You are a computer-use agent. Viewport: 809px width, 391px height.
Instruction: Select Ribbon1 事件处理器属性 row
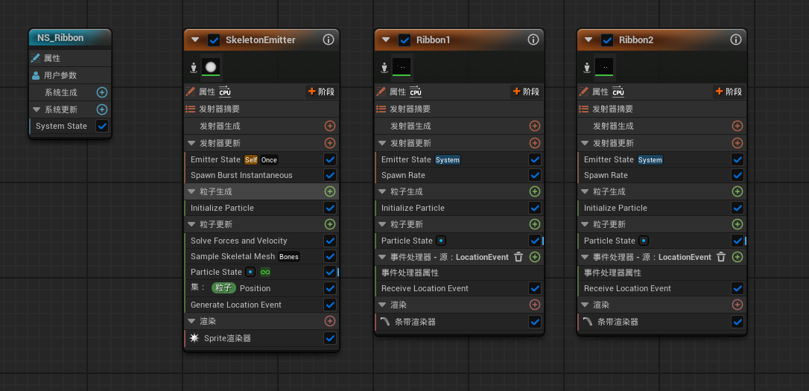tap(459, 273)
